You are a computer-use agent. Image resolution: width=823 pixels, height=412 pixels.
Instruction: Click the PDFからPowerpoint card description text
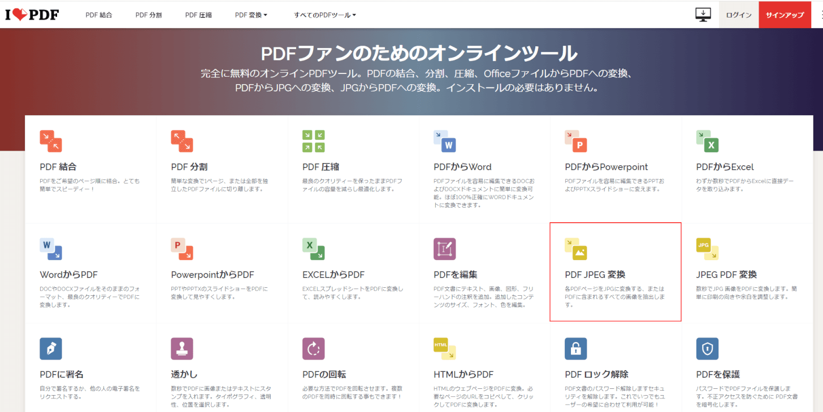pyautogui.click(x=614, y=185)
